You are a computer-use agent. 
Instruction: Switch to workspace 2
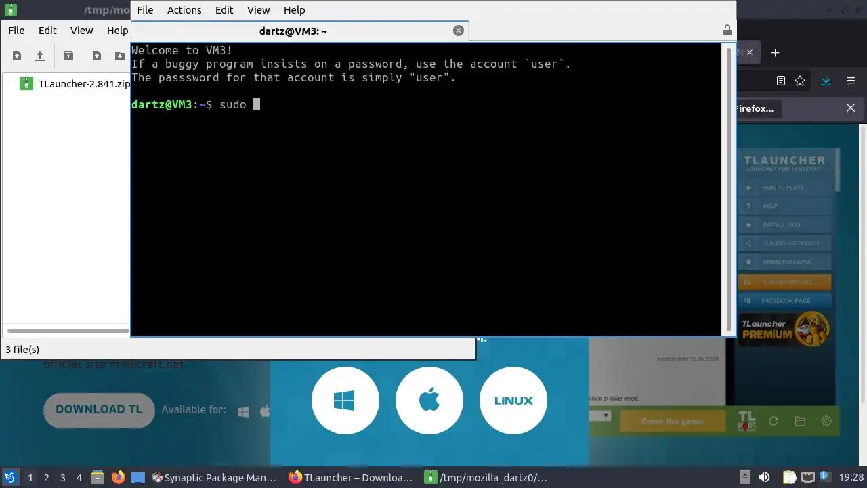(46, 478)
